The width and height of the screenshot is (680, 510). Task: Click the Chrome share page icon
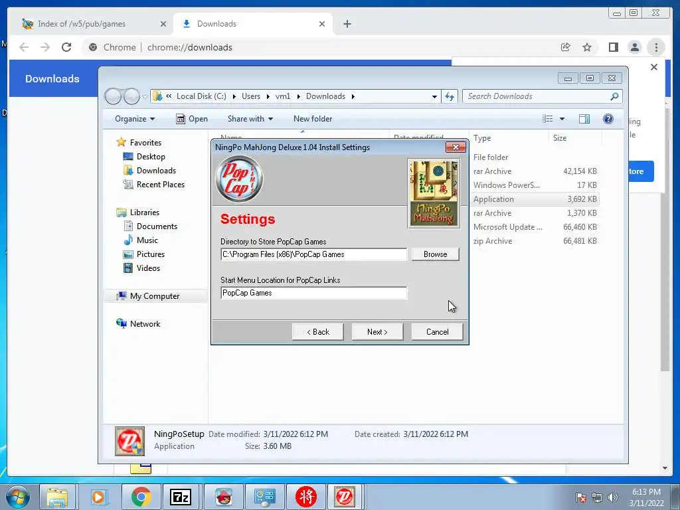click(566, 47)
